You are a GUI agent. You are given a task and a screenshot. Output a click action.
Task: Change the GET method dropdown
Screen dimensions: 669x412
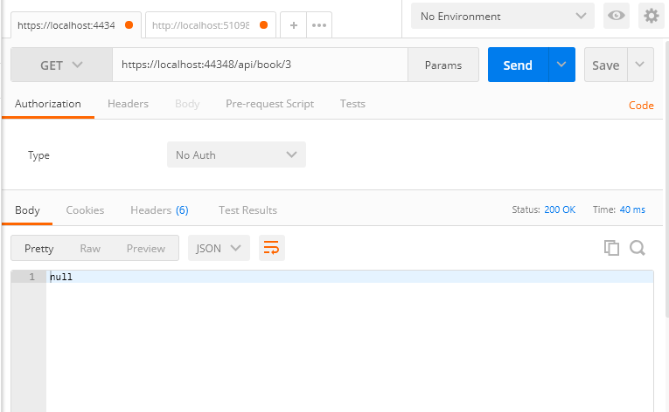(61, 65)
